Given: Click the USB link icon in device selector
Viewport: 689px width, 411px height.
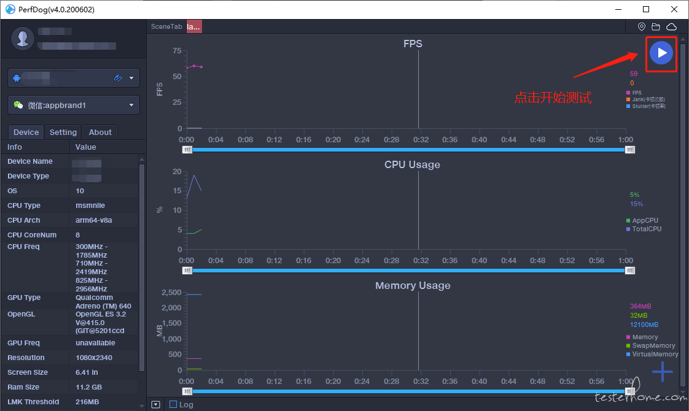Looking at the screenshot, I should coord(117,78).
